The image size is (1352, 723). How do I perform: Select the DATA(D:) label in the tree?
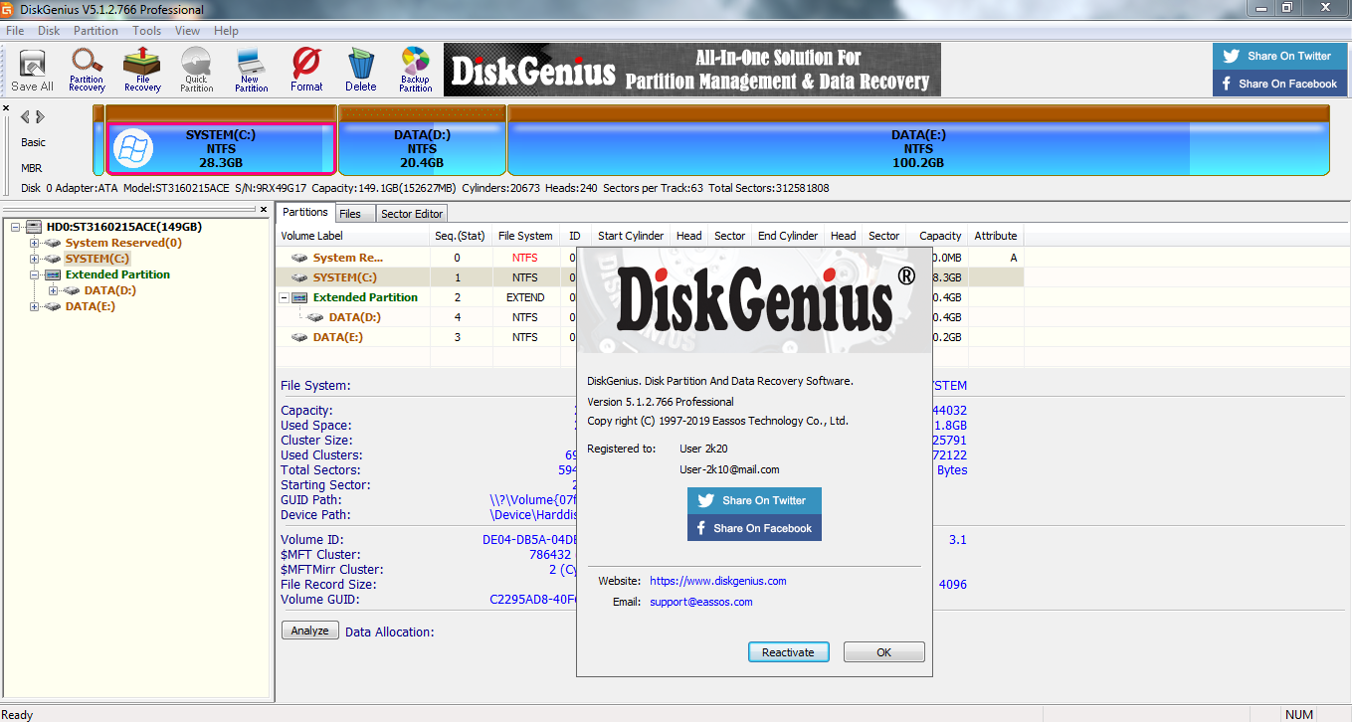110,290
